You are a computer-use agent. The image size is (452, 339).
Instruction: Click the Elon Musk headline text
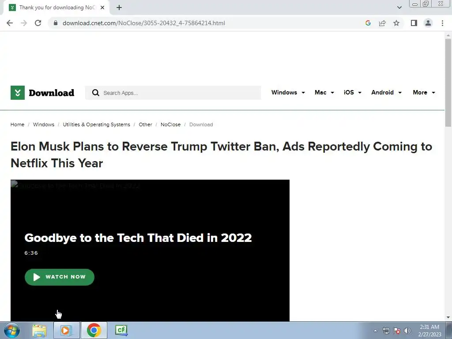pyautogui.click(x=221, y=155)
